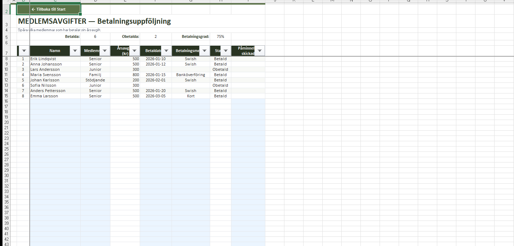
Task: Open the Medlemstyp column filter arrow
Action: (105, 51)
